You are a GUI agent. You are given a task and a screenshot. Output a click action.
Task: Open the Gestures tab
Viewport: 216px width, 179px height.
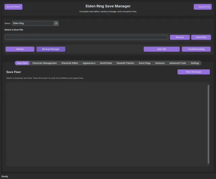tap(160, 63)
